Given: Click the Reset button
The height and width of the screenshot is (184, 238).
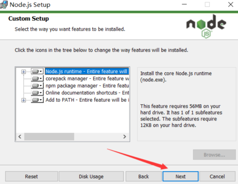Looking at the screenshot, I should point(31,176).
